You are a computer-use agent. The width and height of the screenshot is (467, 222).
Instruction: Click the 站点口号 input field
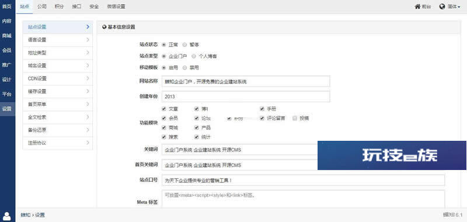coord(303,181)
